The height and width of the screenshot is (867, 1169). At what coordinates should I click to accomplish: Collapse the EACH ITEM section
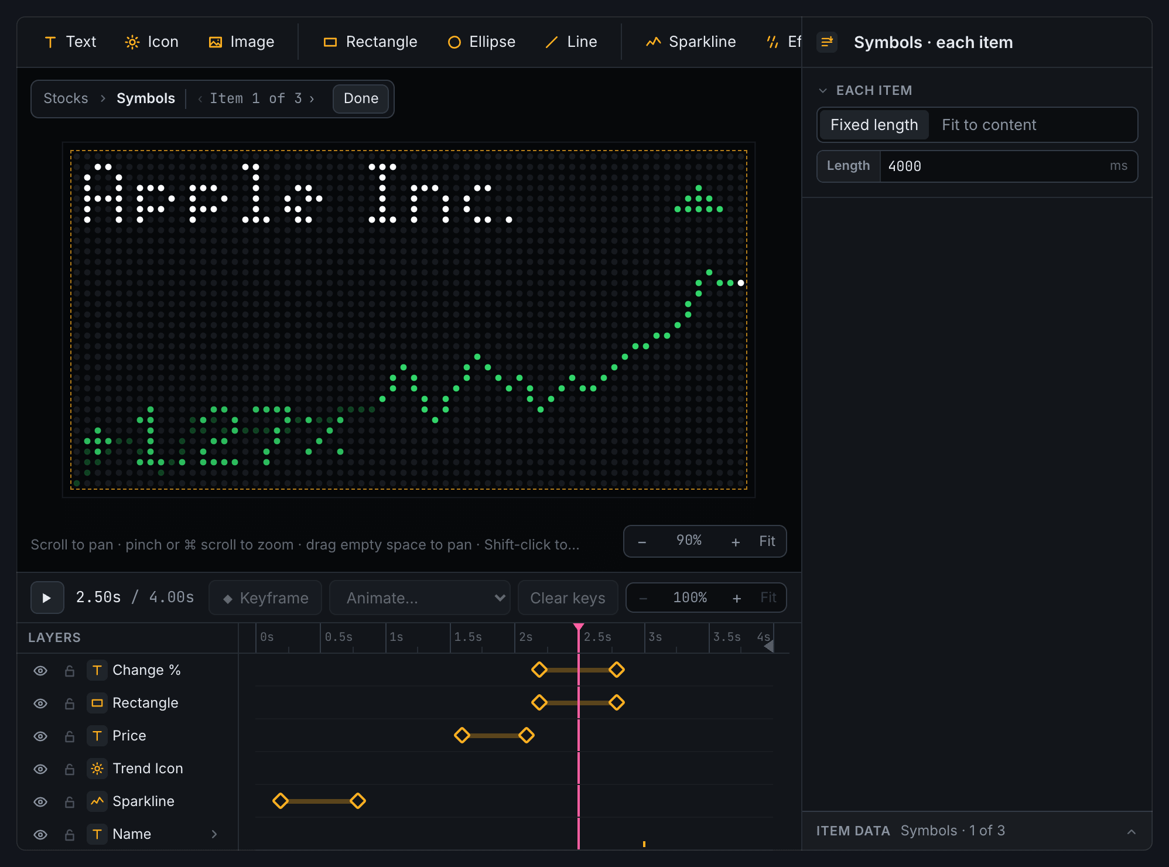click(x=823, y=91)
